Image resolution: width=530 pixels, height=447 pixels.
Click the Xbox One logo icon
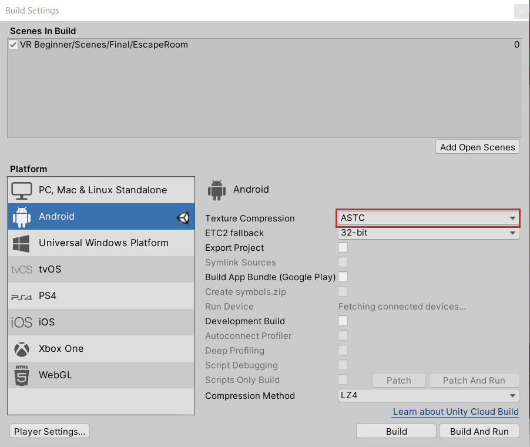pyautogui.click(x=22, y=349)
